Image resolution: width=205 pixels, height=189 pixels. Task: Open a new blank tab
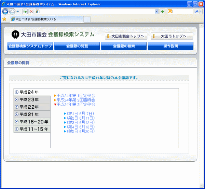click(87, 19)
